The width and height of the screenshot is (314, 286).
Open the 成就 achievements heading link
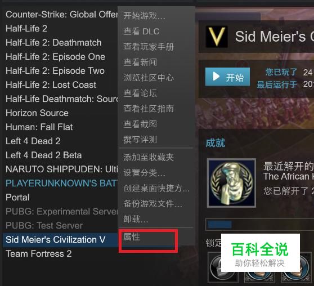coord(216,143)
